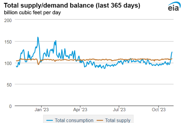Click the blue consumption line's highest peak before Jan '23
This screenshot has width=181, height=123.
pyautogui.click(x=38, y=37)
